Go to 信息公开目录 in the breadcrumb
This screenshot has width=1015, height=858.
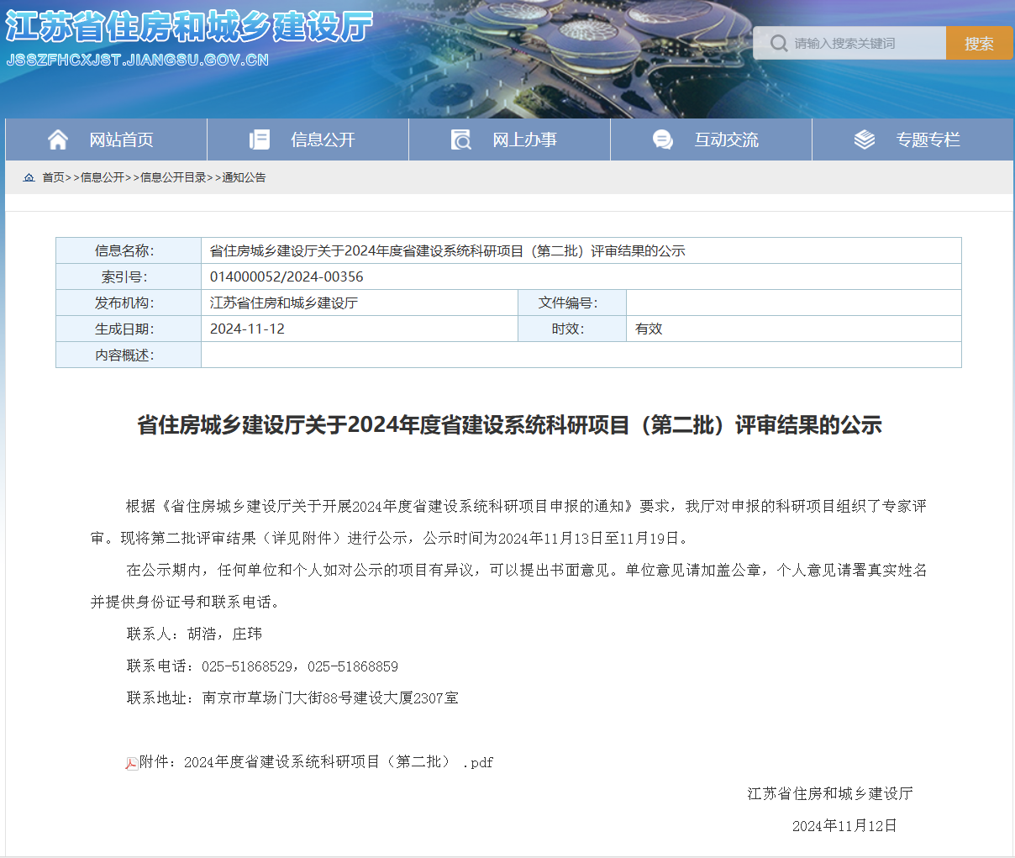pyautogui.click(x=173, y=177)
